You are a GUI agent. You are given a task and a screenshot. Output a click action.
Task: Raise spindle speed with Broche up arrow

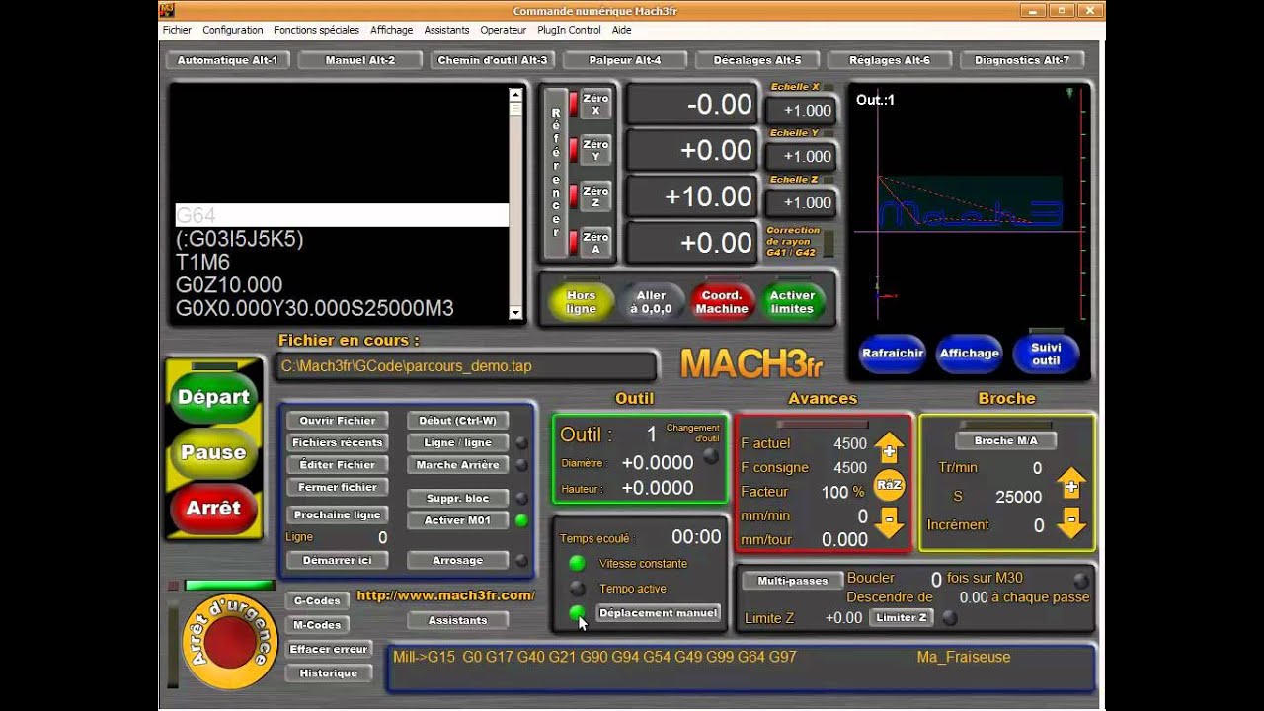coord(1070,484)
